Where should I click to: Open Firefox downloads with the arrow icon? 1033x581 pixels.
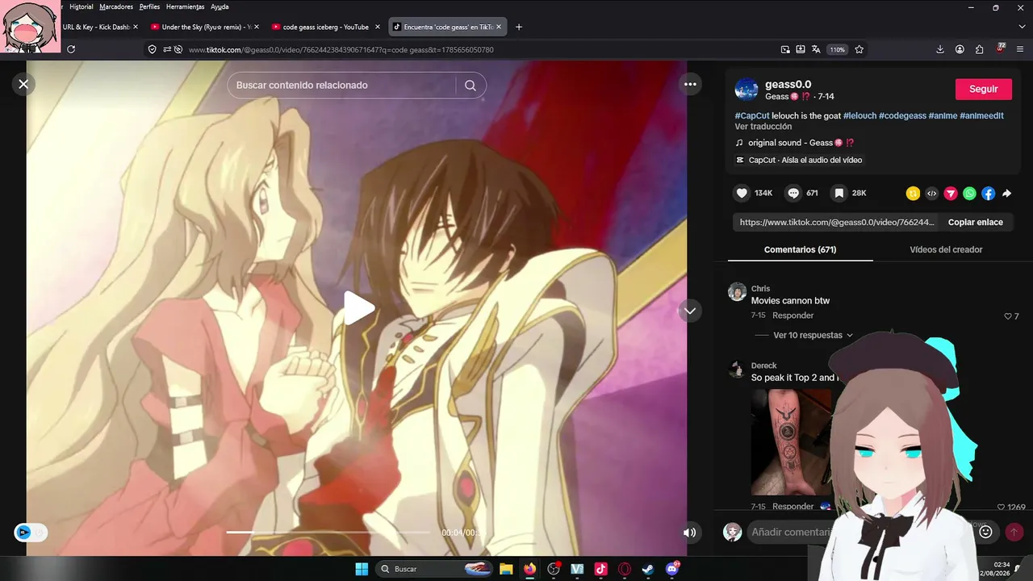[940, 49]
